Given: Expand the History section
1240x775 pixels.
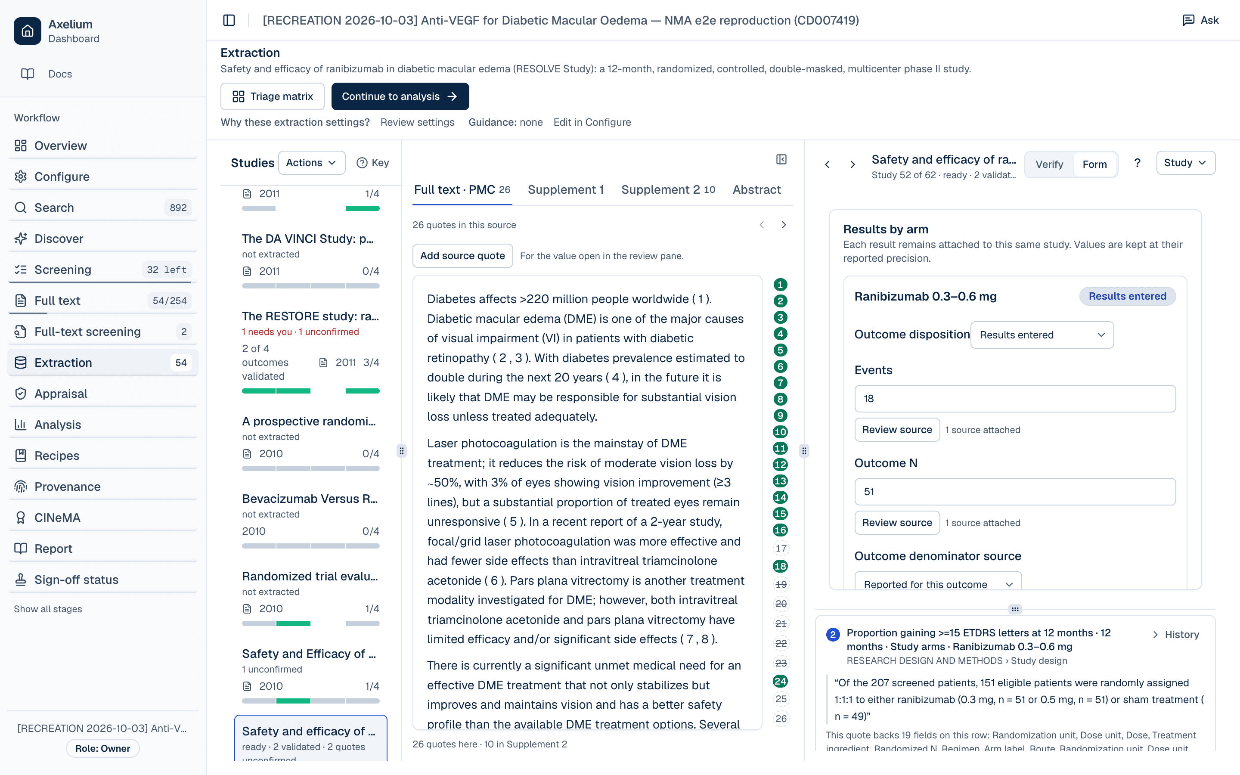Looking at the screenshot, I should click(1176, 635).
